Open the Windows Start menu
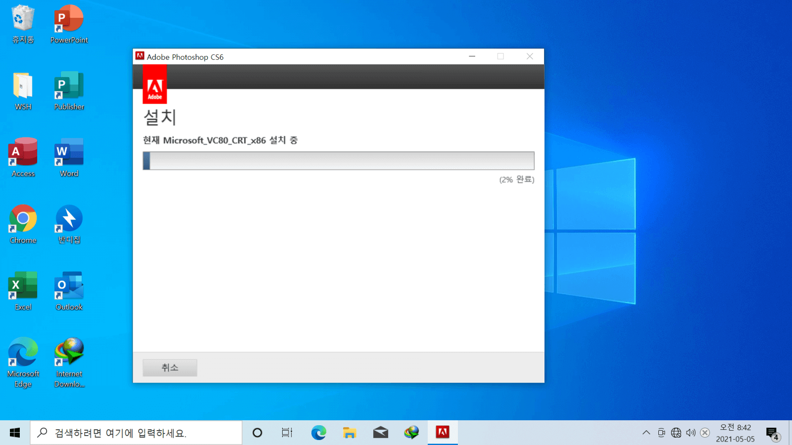Viewport: 792px width, 445px height. tap(15, 433)
